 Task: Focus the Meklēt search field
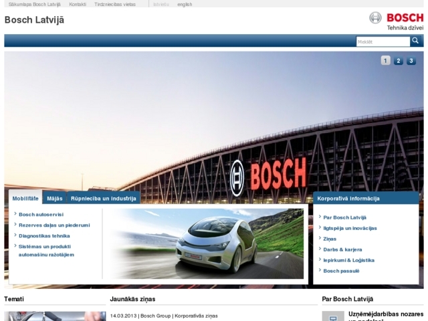383,41
